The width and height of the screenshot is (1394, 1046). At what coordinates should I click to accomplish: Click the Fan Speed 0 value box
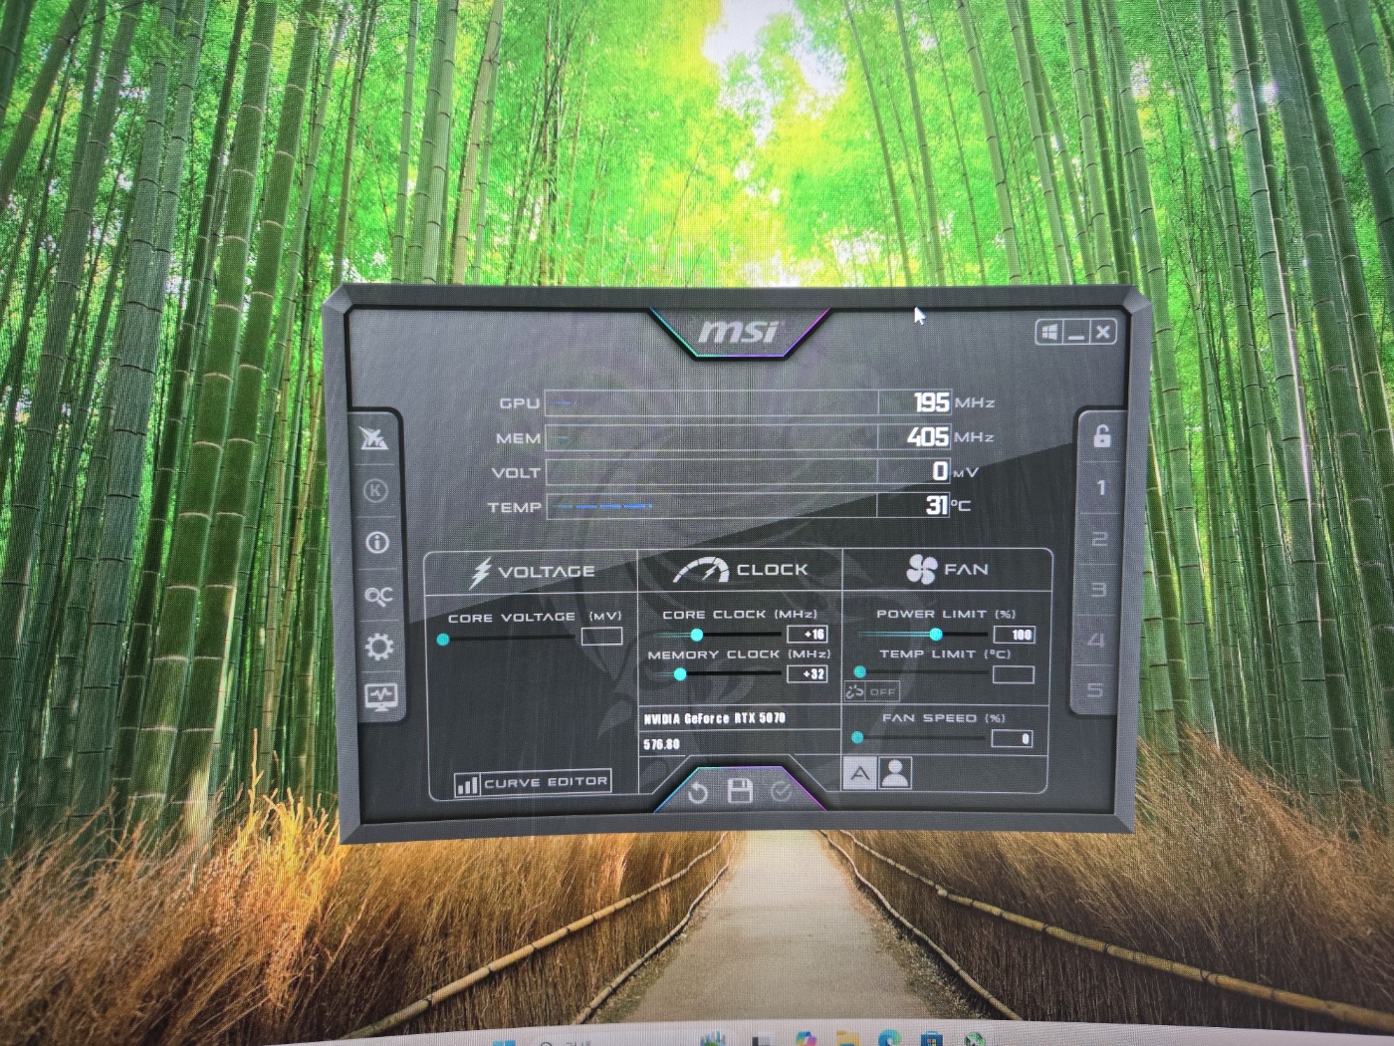pos(1013,739)
